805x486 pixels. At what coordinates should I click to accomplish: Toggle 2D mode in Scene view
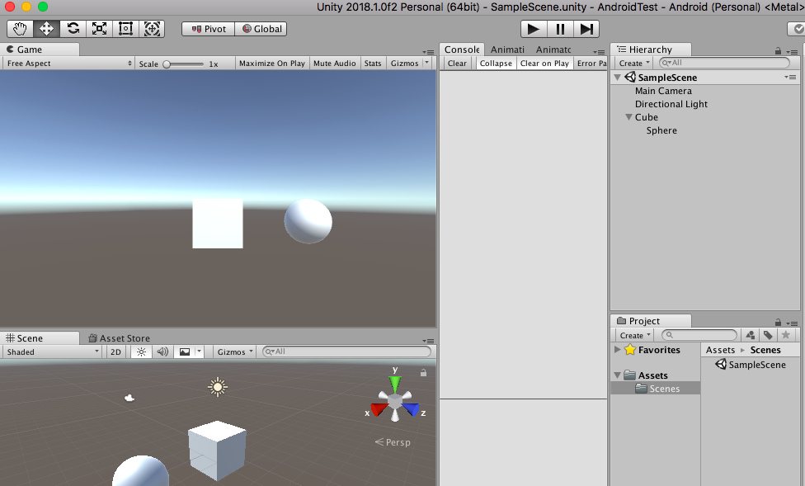116,352
